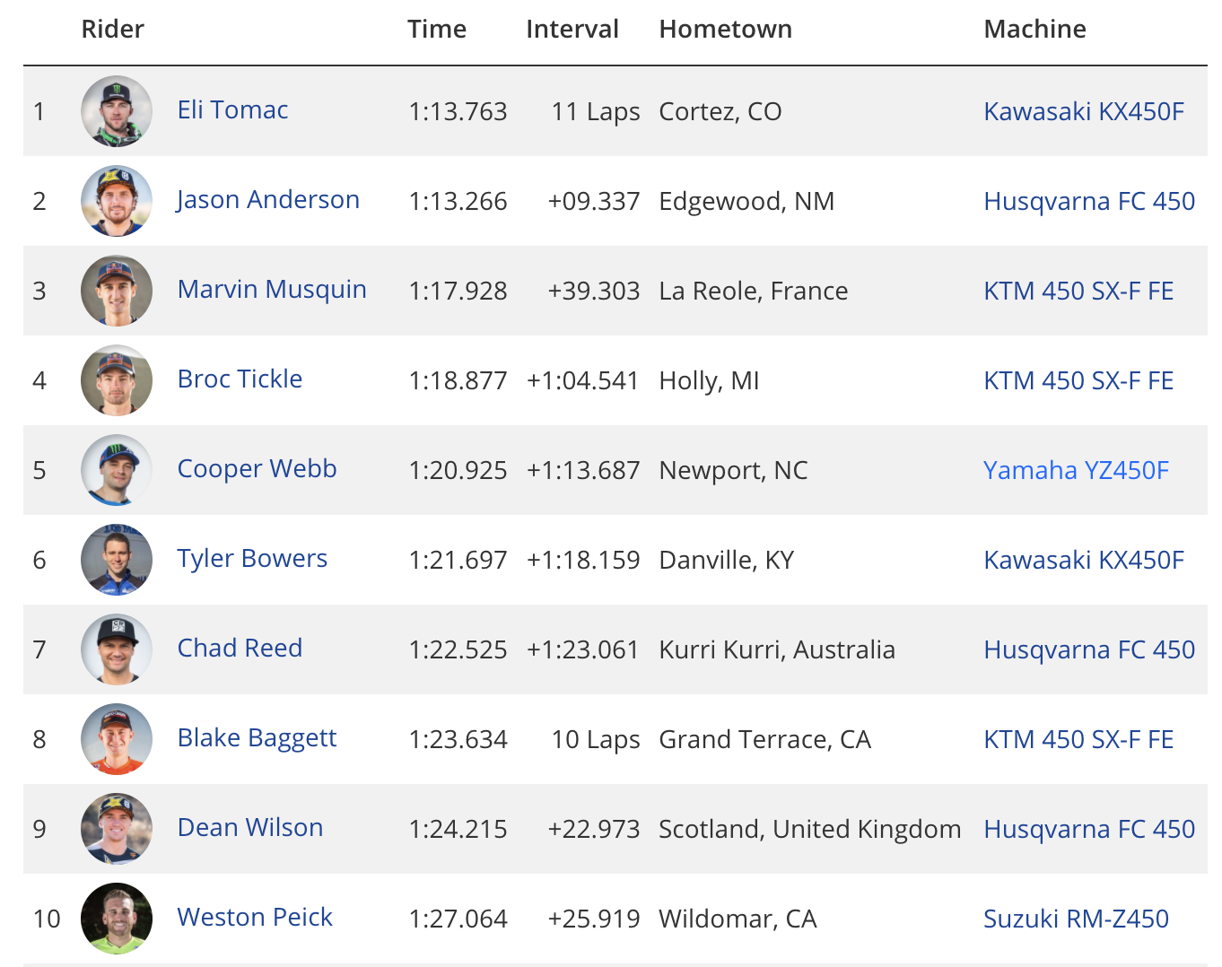Click the Rider column header
1222x967 pixels.
click(x=113, y=30)
